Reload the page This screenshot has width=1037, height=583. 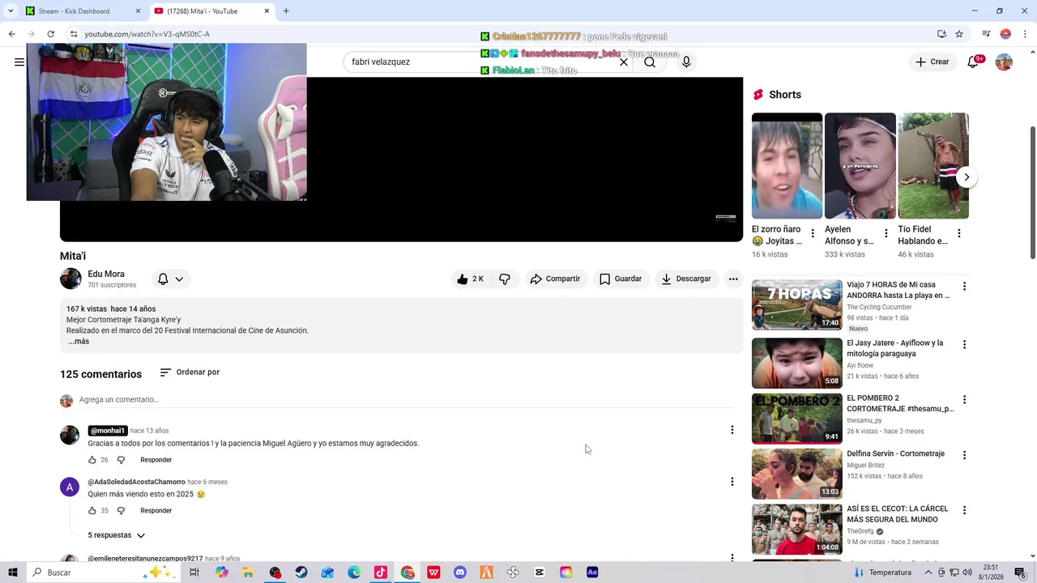(x=50, y=34)
